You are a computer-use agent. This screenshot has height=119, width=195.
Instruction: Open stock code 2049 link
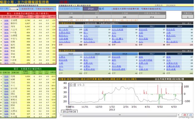(6, 91)
